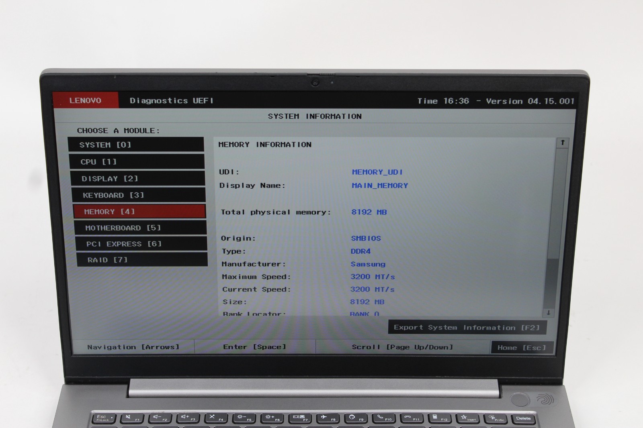Click the Size 8192 MB value
Screen dimensions: 643x428
367,302
